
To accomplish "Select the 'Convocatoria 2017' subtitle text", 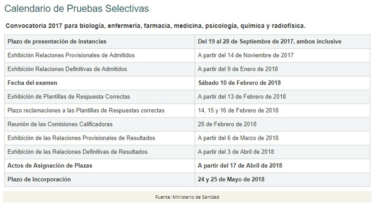I will point(155,26).
